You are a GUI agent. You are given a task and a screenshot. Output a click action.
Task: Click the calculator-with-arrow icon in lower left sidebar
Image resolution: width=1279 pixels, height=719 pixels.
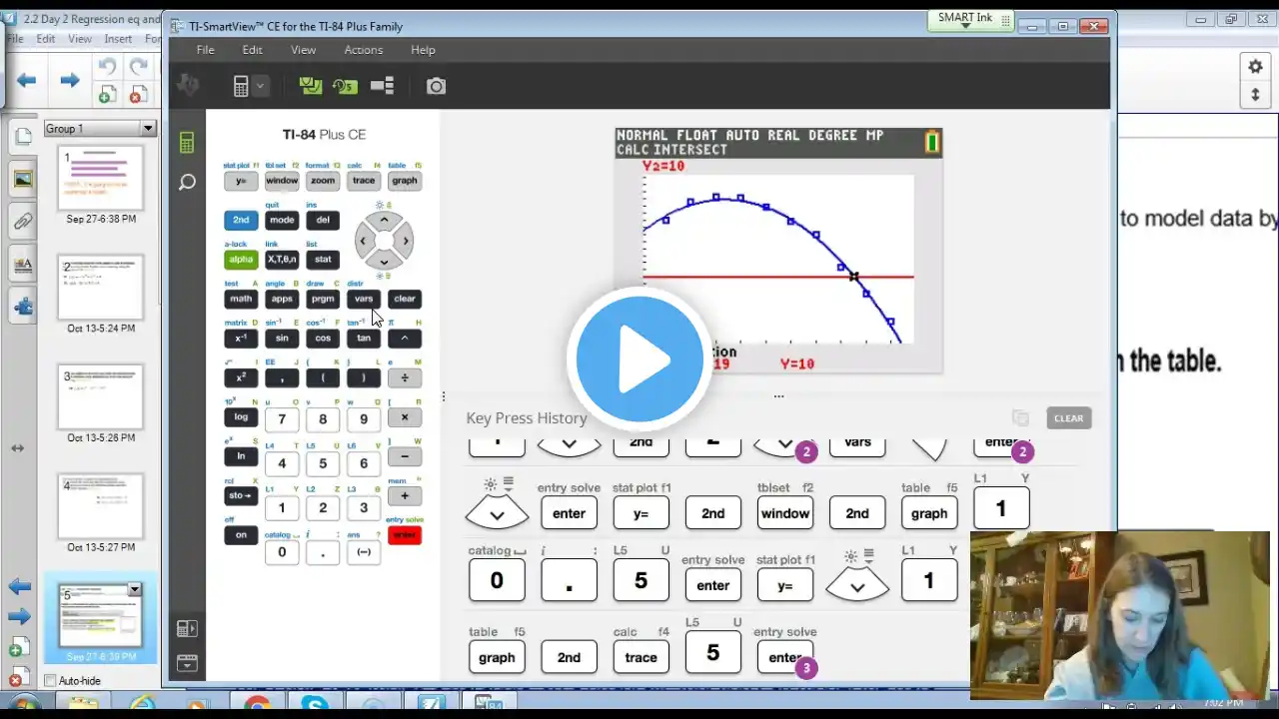[187, 628]
